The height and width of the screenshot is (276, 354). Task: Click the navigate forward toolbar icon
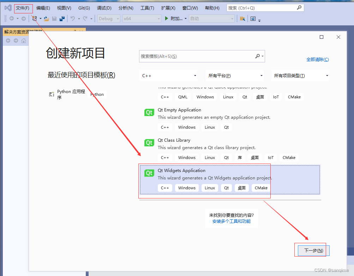click(x=24, y=18)
